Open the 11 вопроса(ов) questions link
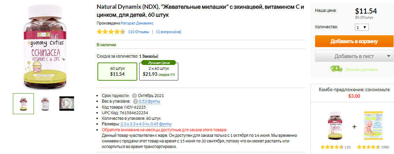The width and height of the screenshot is (394, 154). (x=169, y=32)
